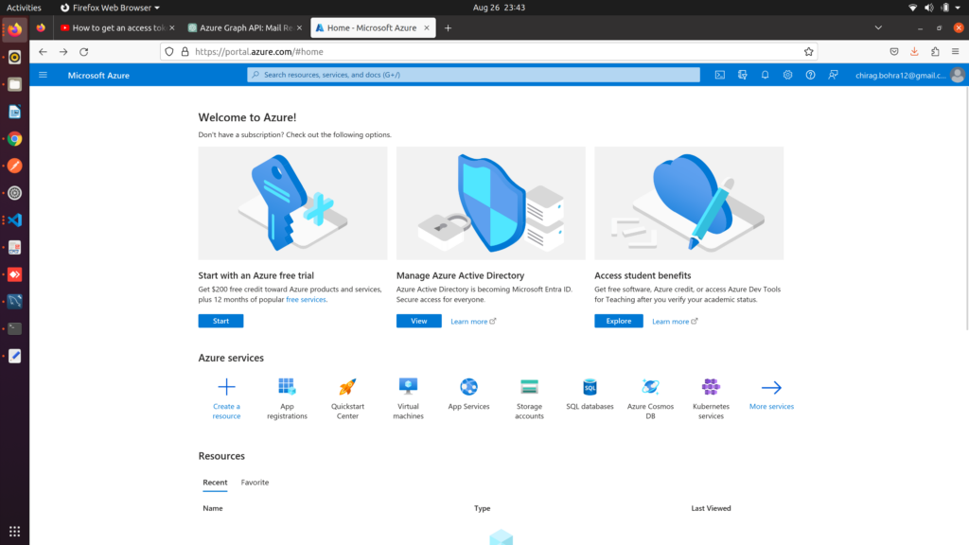
Task: Open the account avatar menu
Action: 958,75
